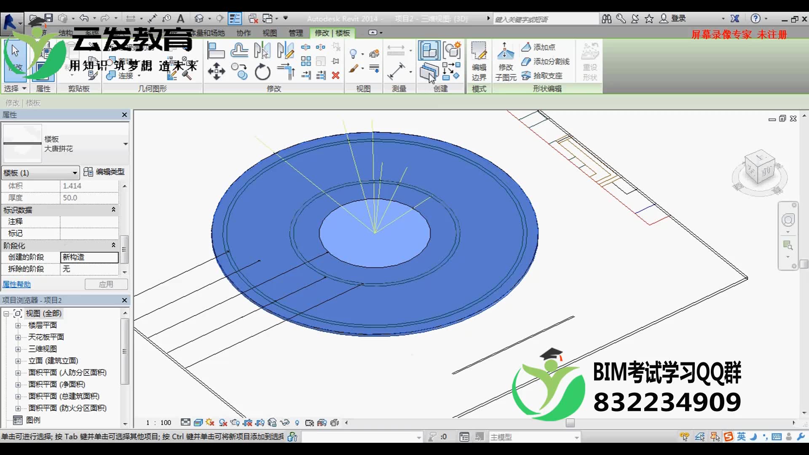
Task: Toggle shadows off in the view control bar
Action: 222,423
